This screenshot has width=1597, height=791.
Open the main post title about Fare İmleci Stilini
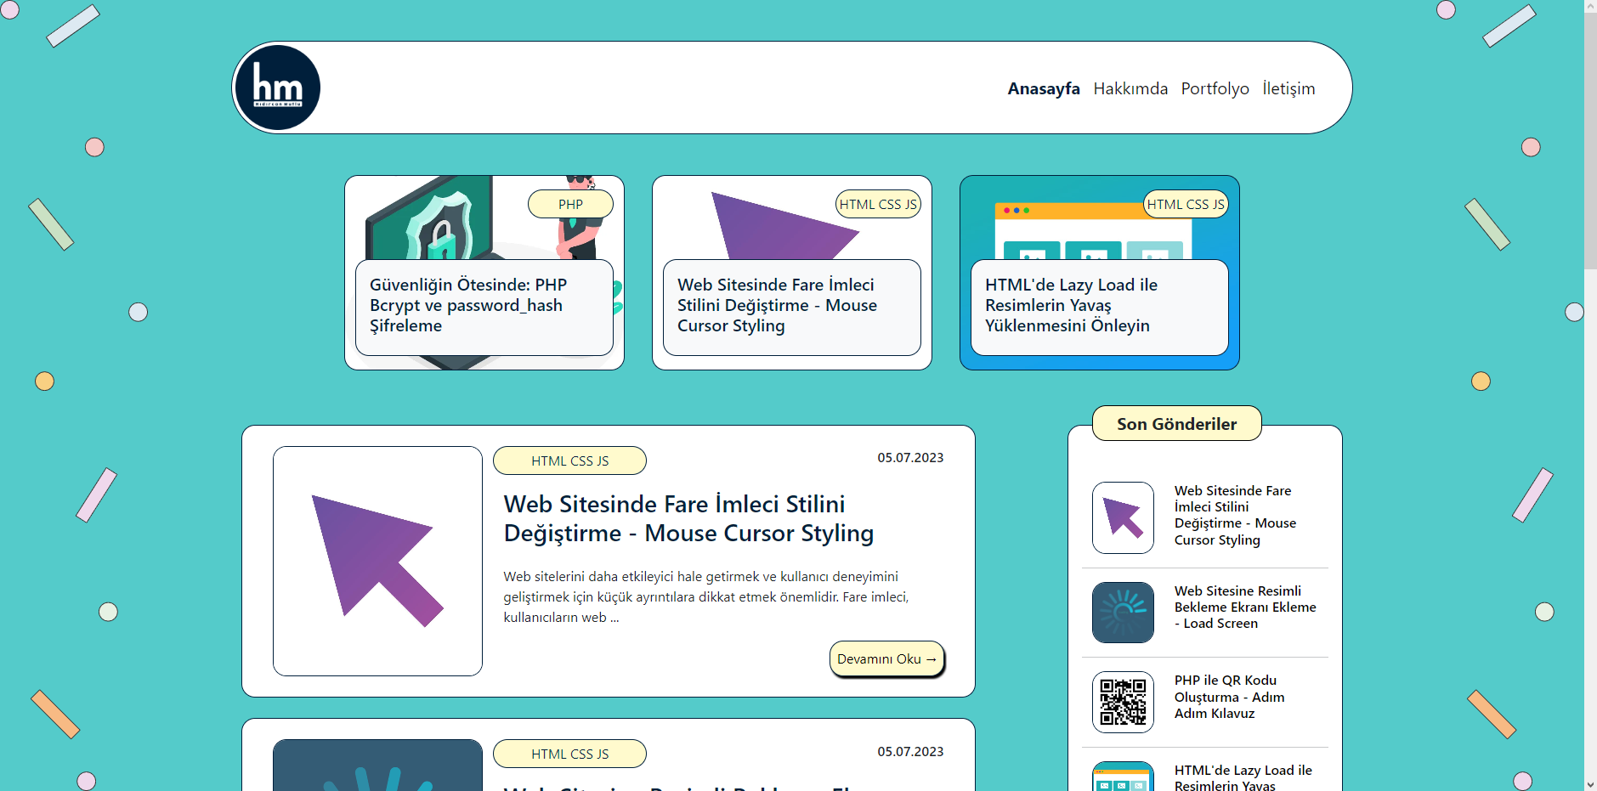[688, 518]
